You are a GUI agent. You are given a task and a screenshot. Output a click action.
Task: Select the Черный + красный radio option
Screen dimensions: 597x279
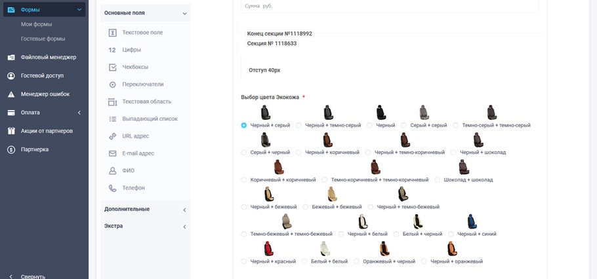[244, 261]
